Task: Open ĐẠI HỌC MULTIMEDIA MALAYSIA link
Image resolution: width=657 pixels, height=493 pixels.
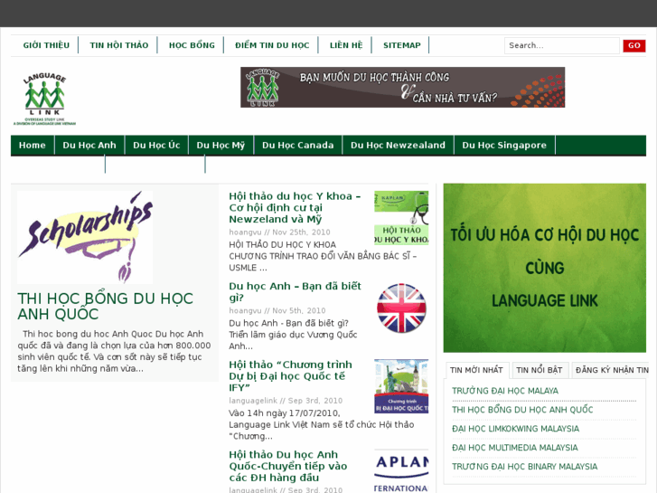Action: coord(514,448)
